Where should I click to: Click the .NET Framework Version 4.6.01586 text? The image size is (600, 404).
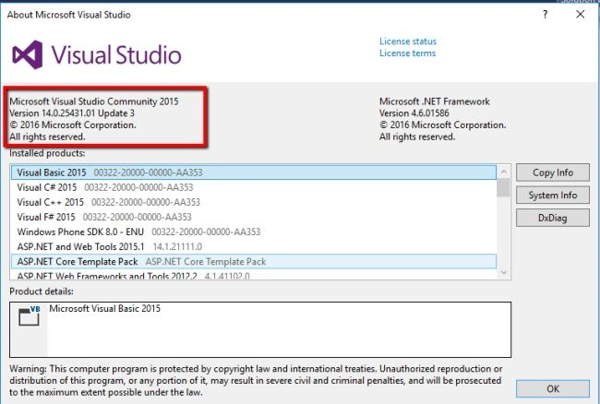click(x=414, y=113)
